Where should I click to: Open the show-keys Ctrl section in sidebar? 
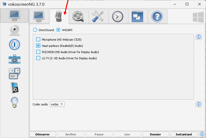15,74
